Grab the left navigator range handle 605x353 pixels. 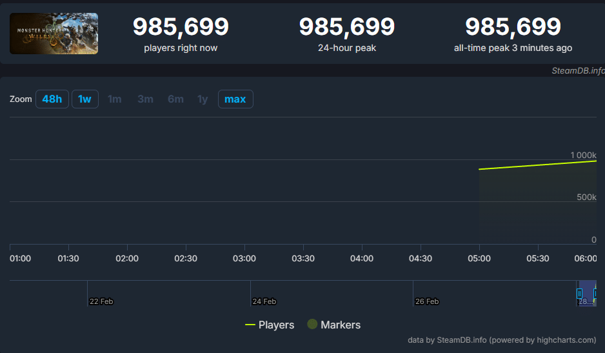tap(580, 294)
